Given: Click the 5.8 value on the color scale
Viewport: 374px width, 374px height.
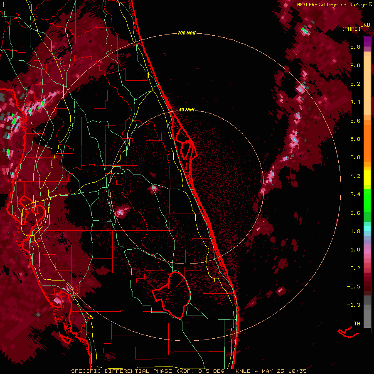Looking at the screenshot, I should point(355,139).
